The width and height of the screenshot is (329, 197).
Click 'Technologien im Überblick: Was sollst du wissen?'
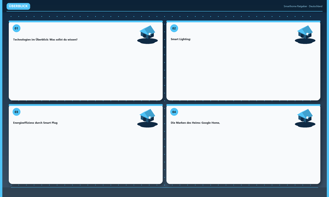tap(45, 40)
